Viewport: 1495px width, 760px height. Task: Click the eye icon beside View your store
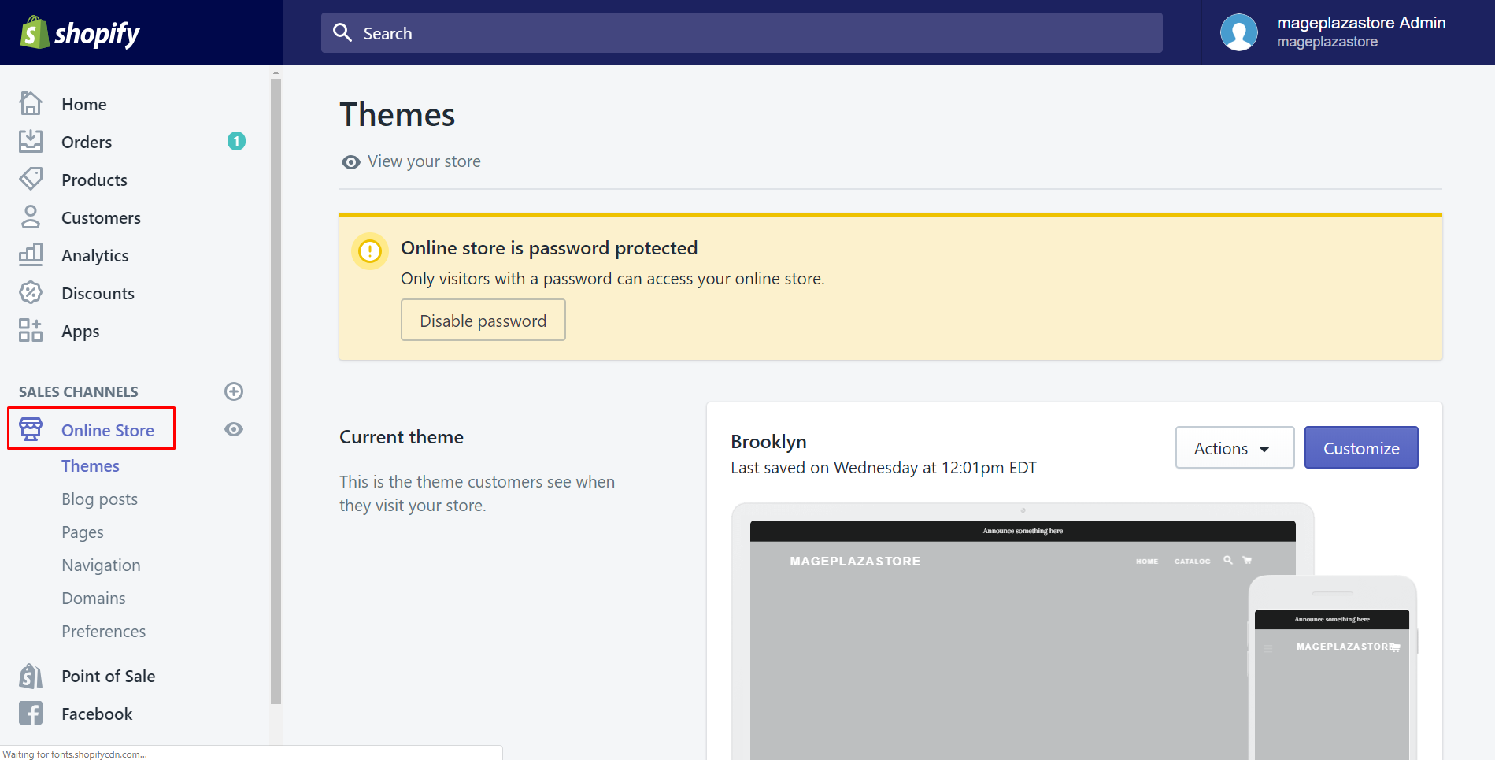351,161
